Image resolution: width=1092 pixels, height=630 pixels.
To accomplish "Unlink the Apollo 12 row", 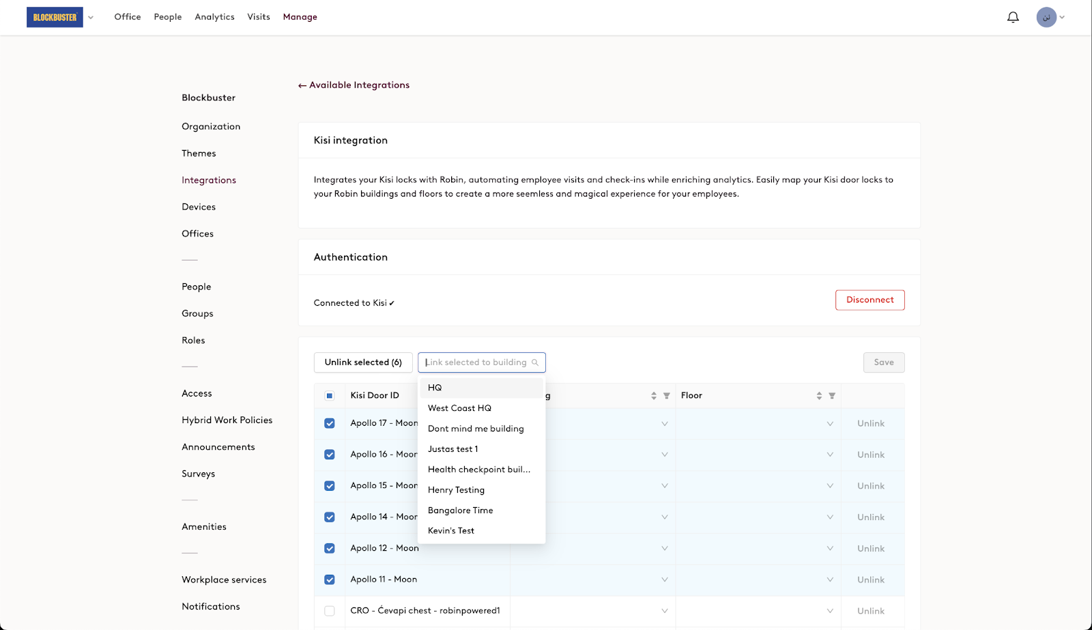I will [871, 549].
